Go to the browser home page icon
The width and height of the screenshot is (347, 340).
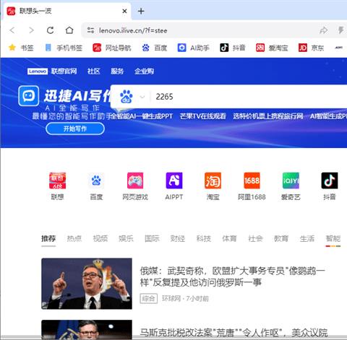69,30
